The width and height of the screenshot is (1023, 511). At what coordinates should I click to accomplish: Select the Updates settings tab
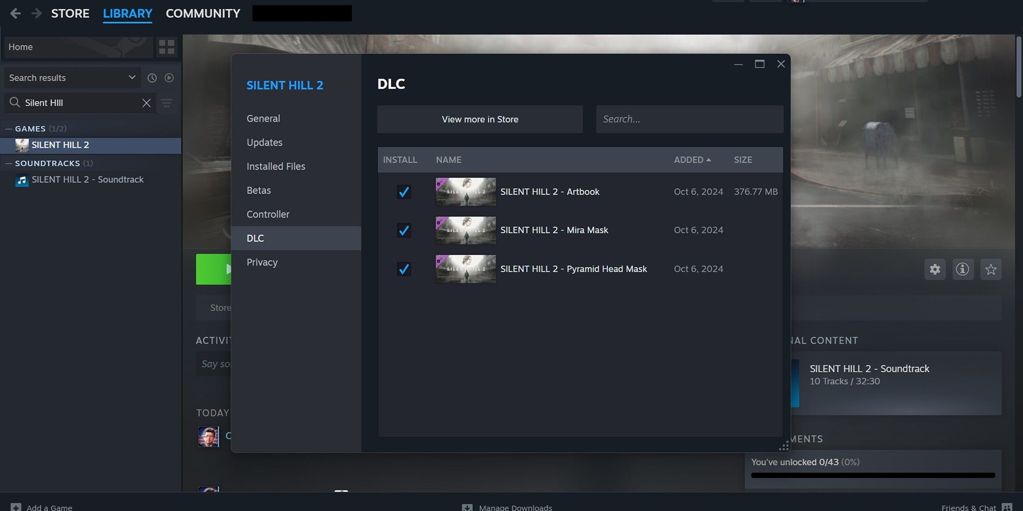(x=264, y=143)
